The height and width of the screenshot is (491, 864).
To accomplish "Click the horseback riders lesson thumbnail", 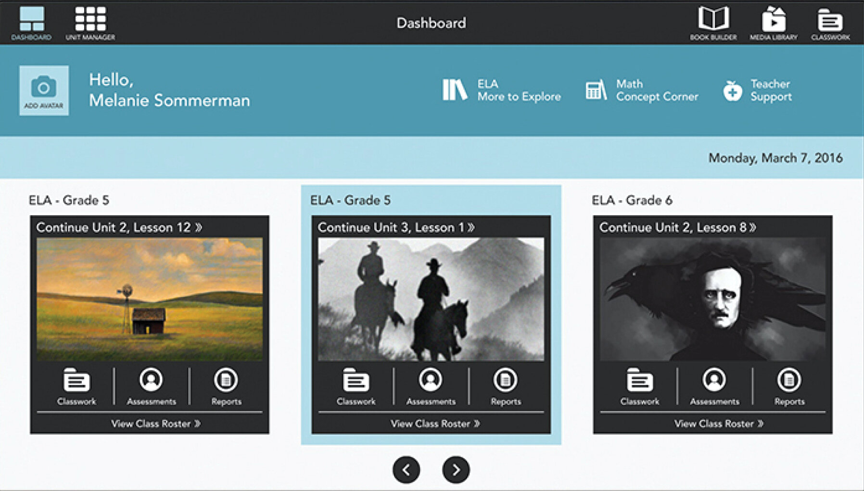I will click(x=431, y=299).
